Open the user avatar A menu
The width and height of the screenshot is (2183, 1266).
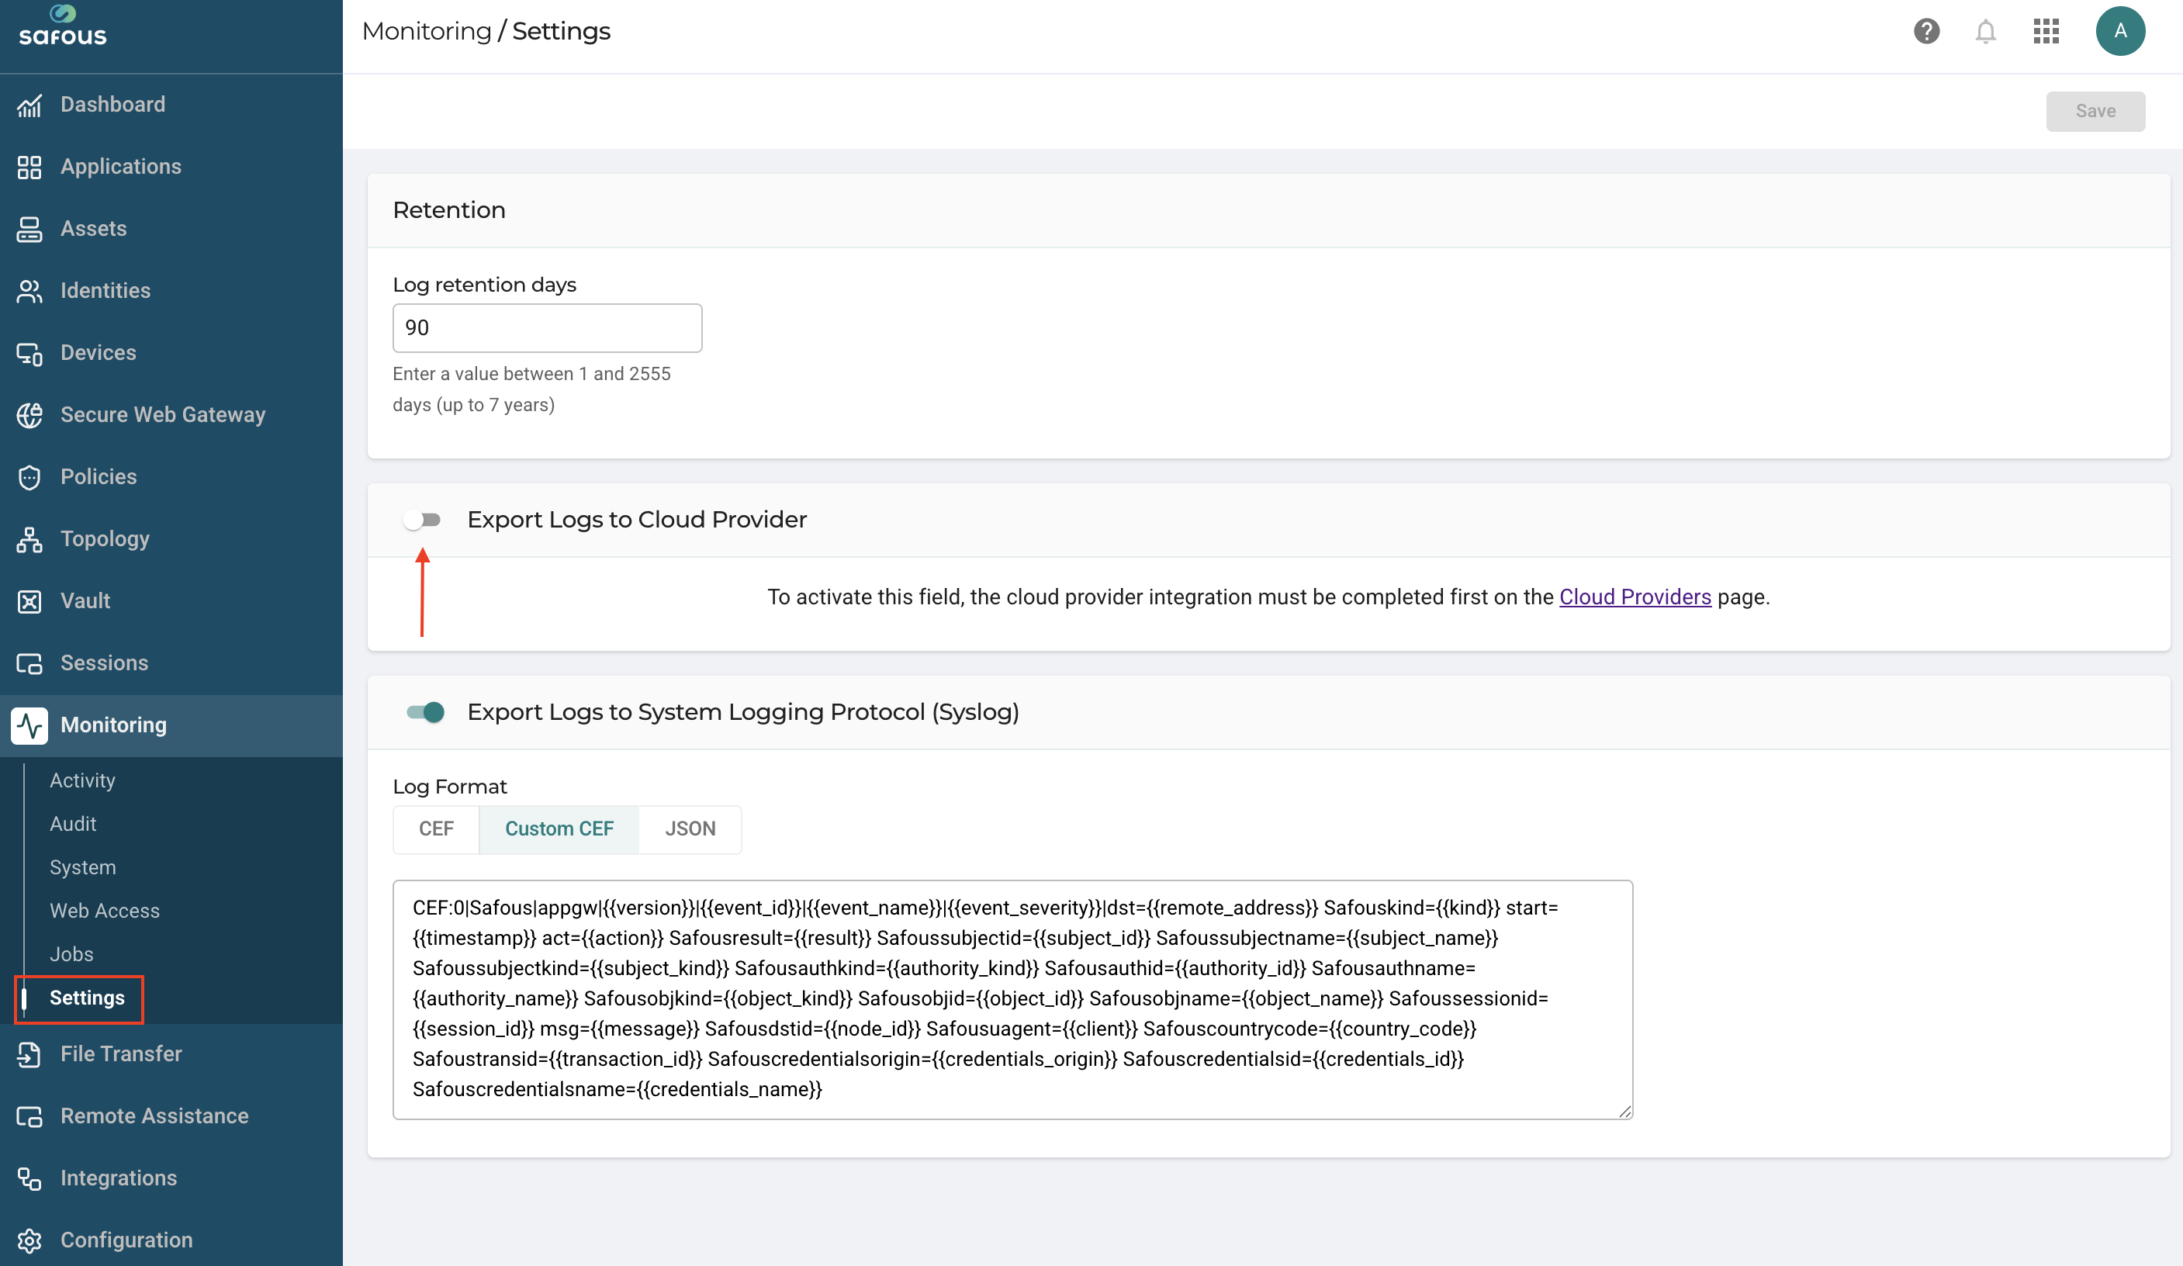pyautogui.click(x=2119, y=31)
